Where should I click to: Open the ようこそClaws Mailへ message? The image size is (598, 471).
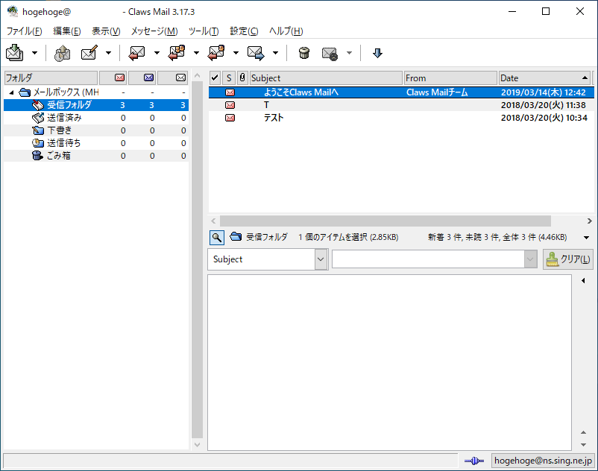[401, 92]
